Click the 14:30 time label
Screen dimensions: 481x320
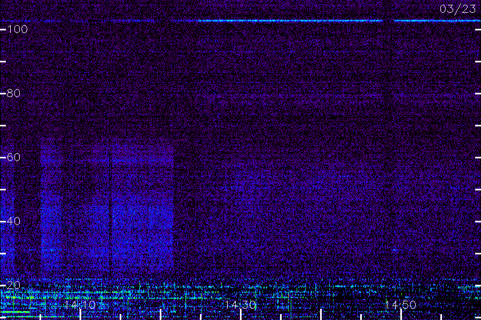coord(240,305)
